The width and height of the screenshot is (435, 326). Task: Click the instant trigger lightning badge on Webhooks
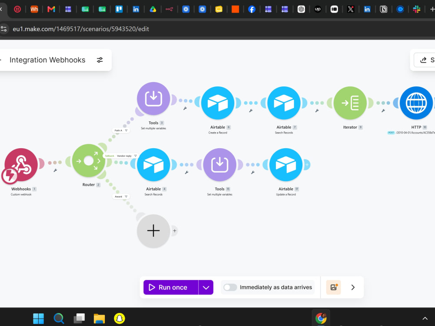coord(10,176)
